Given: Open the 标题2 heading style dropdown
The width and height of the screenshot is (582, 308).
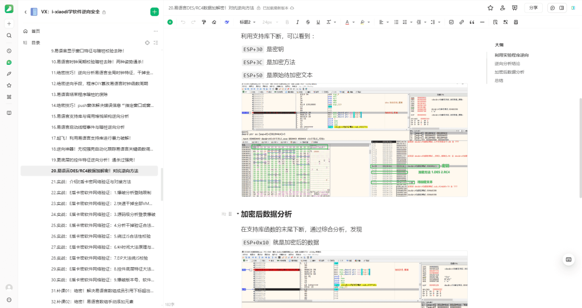Looking at the screenshot, I should (x=247, y=22).
